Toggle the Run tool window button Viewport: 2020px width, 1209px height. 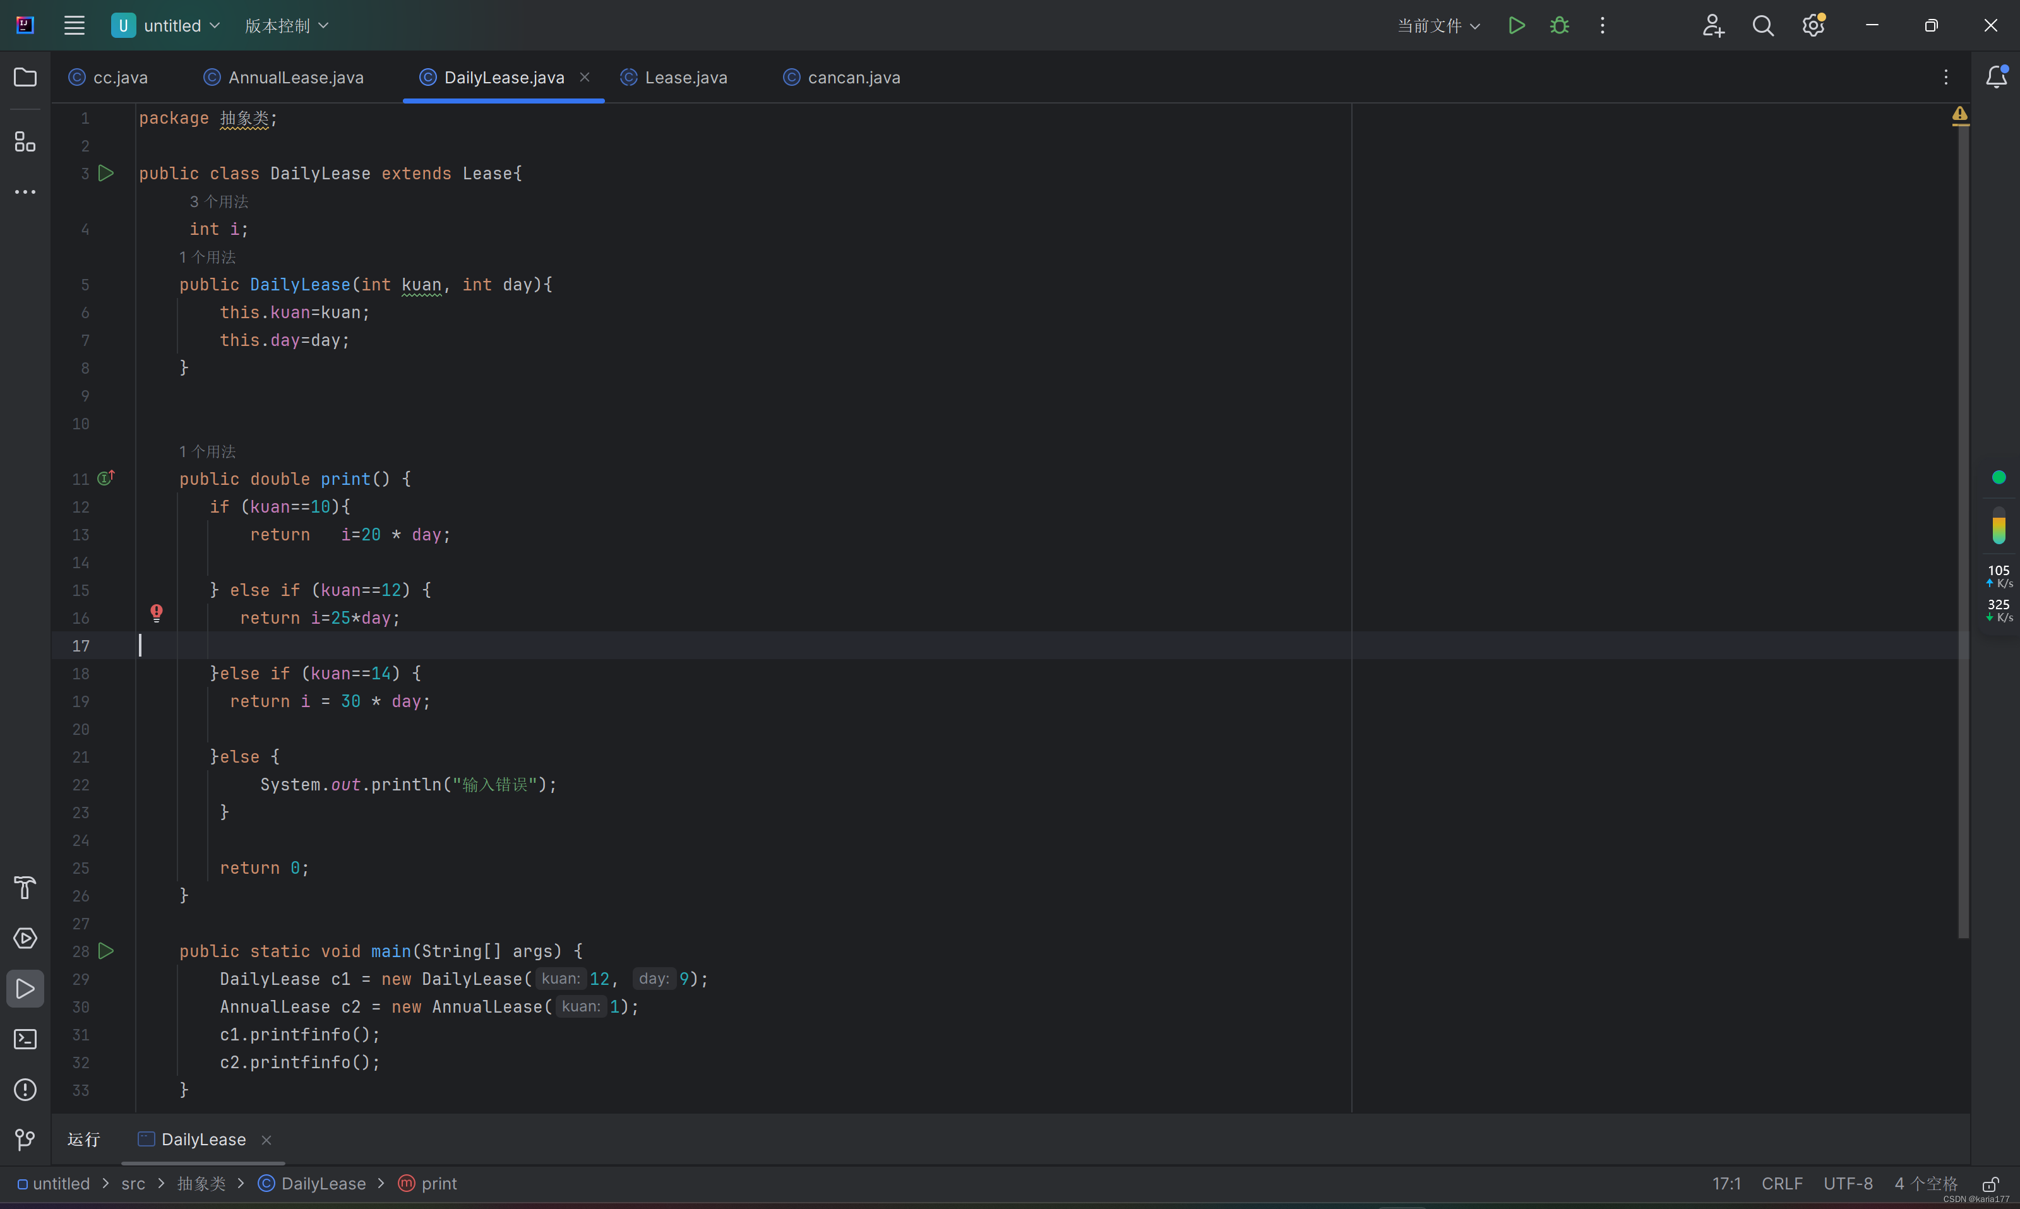(x=25, y=989)
